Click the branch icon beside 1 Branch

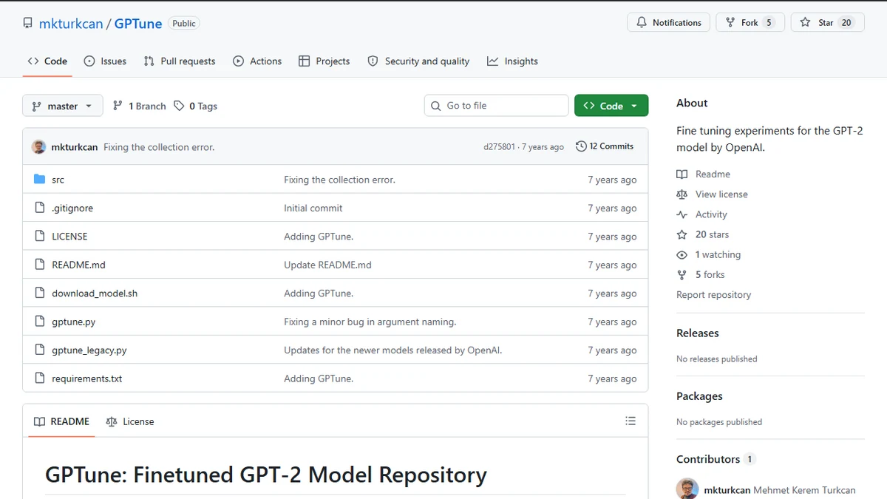[x=118, y=106]
